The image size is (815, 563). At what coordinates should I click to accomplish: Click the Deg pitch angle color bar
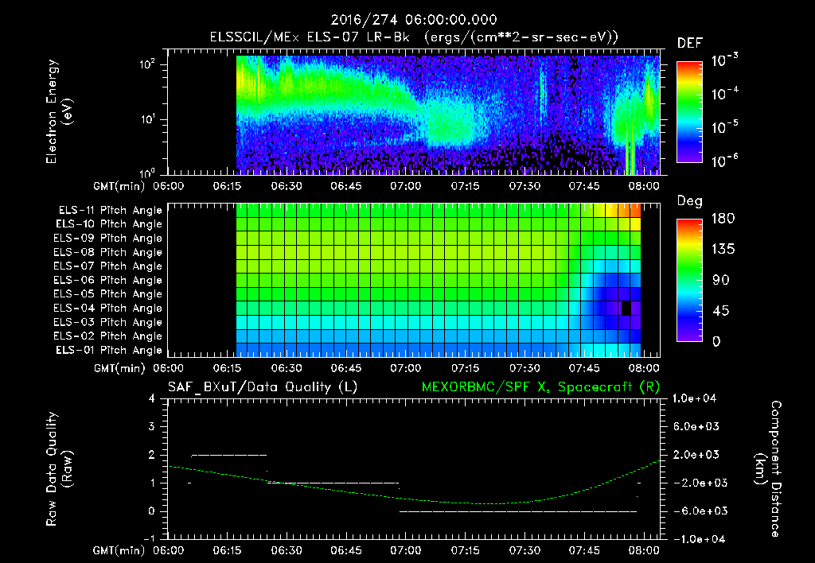(689, 280)
